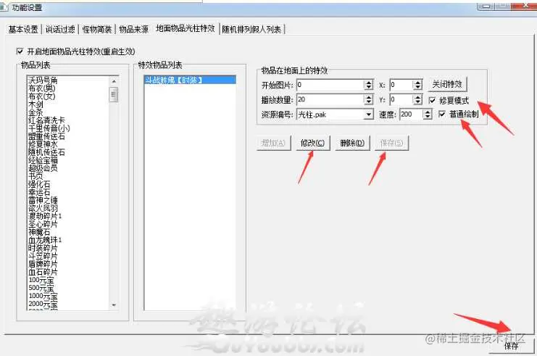
Task: Select 金条 in the item list
Action: click(36, 112)
